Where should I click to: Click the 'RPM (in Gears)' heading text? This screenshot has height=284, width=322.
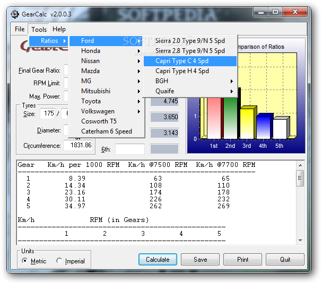pyautogui.click(x=119, y=220)
